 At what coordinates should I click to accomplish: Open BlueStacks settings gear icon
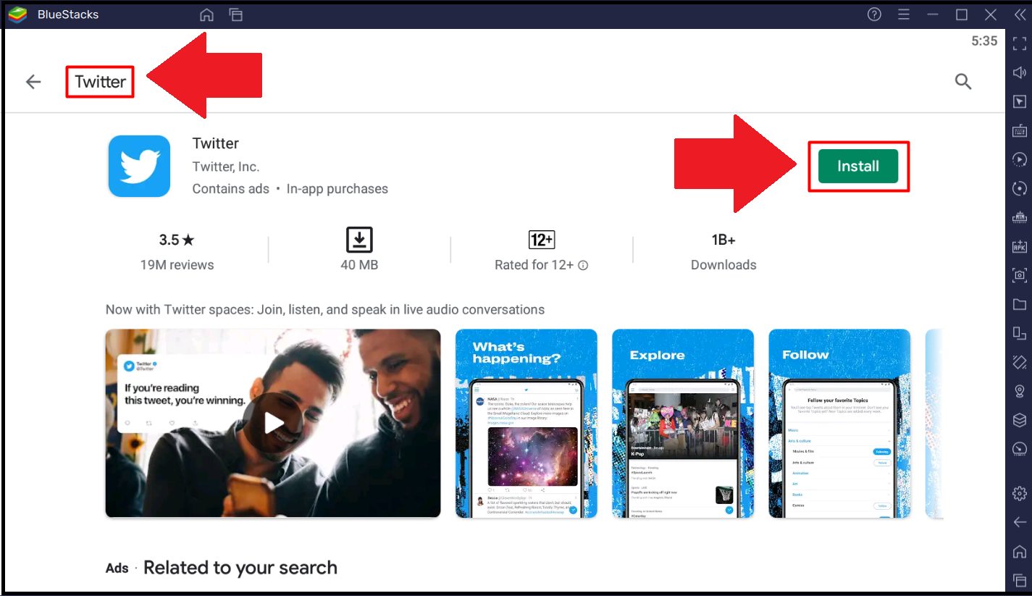[x=1020, y=493]
